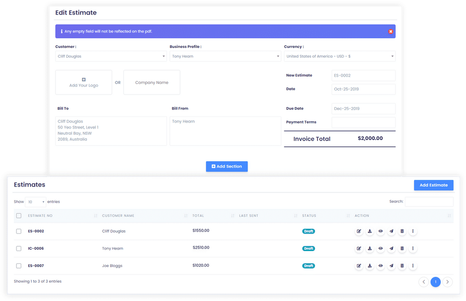Download estimate ES-0007

(370, 266)
